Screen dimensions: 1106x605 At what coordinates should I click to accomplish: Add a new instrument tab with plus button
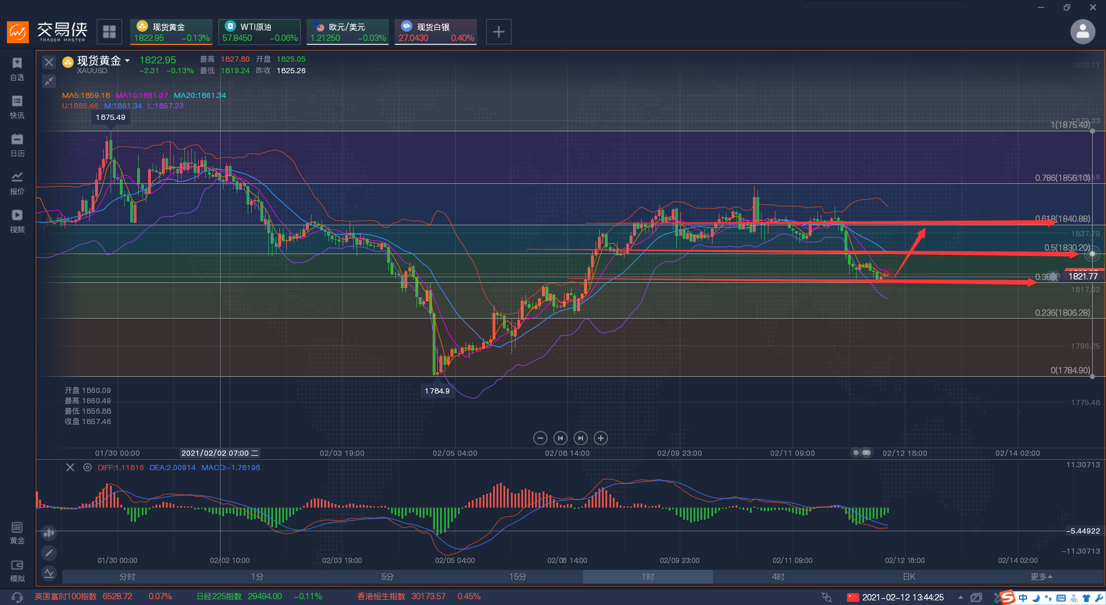pyautogui.click(x=499, y=32)
